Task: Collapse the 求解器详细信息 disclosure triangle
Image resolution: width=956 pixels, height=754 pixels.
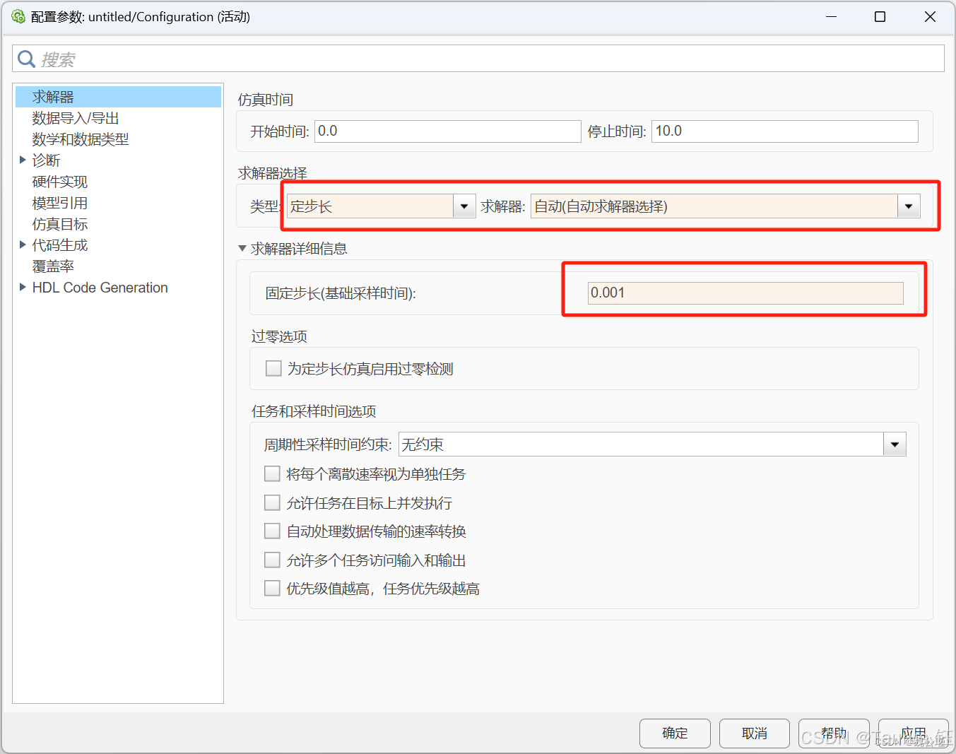Action: click(242, 248)
